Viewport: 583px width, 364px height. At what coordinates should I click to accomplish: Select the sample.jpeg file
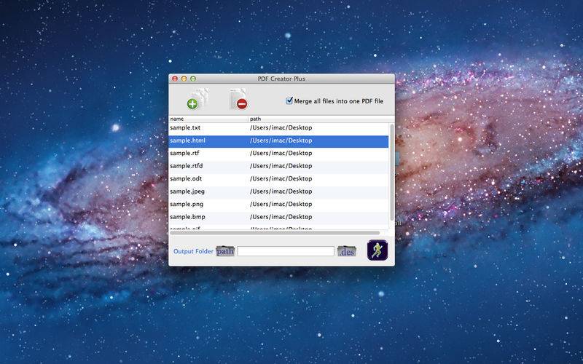[x=279, y=191]
